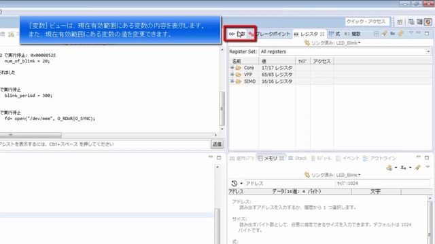Click the ｻｲｽﾞ column header in Registers
This screenshot has width=435, height=244.
click(302, 61)
